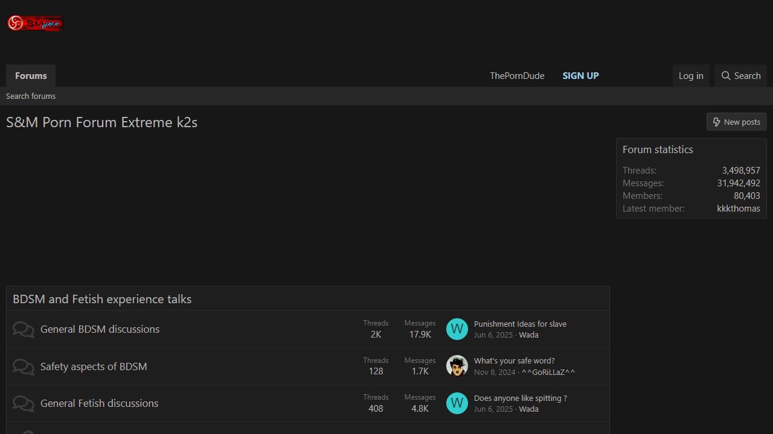Click the page title S&M Porn Forum Extreme k2s

coord(102,122)
